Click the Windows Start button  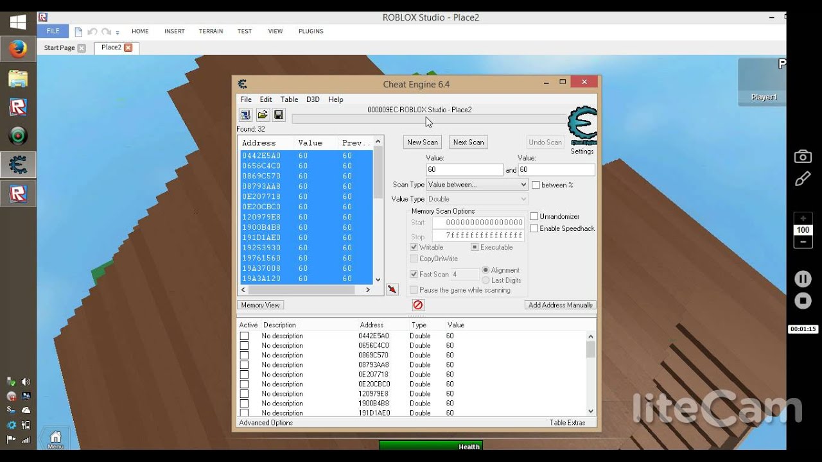(x=18, y=22)
